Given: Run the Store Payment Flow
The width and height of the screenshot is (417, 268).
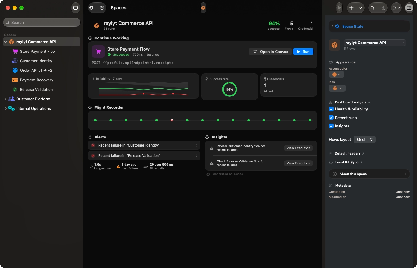Looking at the screenshot, I should click(x=303, y=52).
